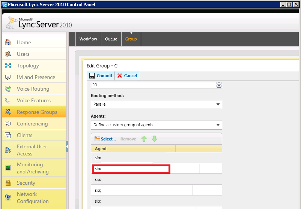Click the Select agents list icon

[x=97, y=139]
